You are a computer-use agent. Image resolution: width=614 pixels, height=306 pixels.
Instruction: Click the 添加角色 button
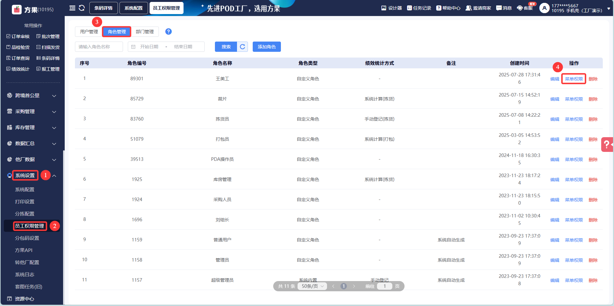click(x=266, y=47)
